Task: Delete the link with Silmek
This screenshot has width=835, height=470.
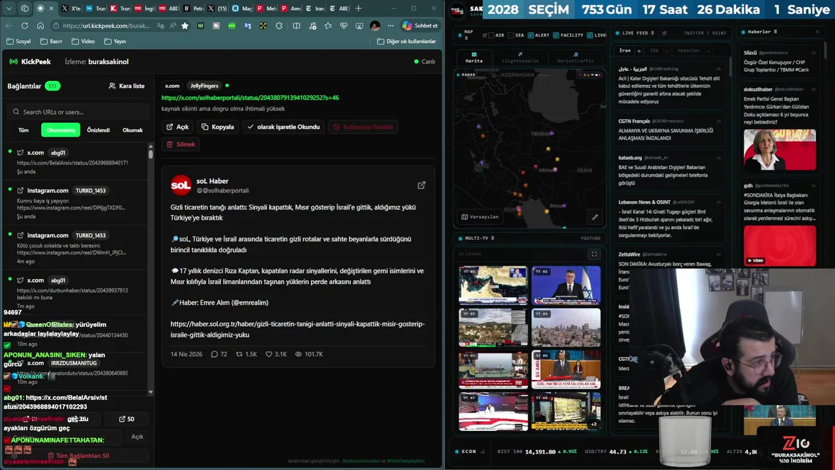Action: coord(181,144)
